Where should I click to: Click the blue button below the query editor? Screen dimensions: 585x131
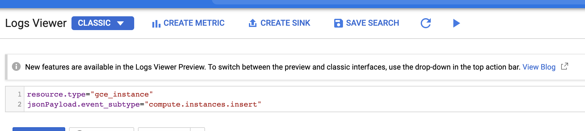[39, 129]
